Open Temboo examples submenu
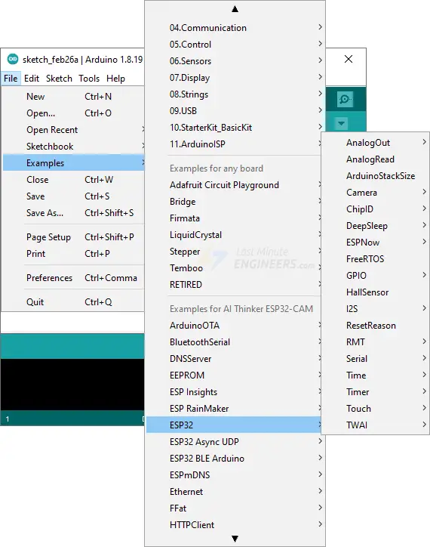Image resolution: width=430 pixels, height=547 pixels. 233,268
